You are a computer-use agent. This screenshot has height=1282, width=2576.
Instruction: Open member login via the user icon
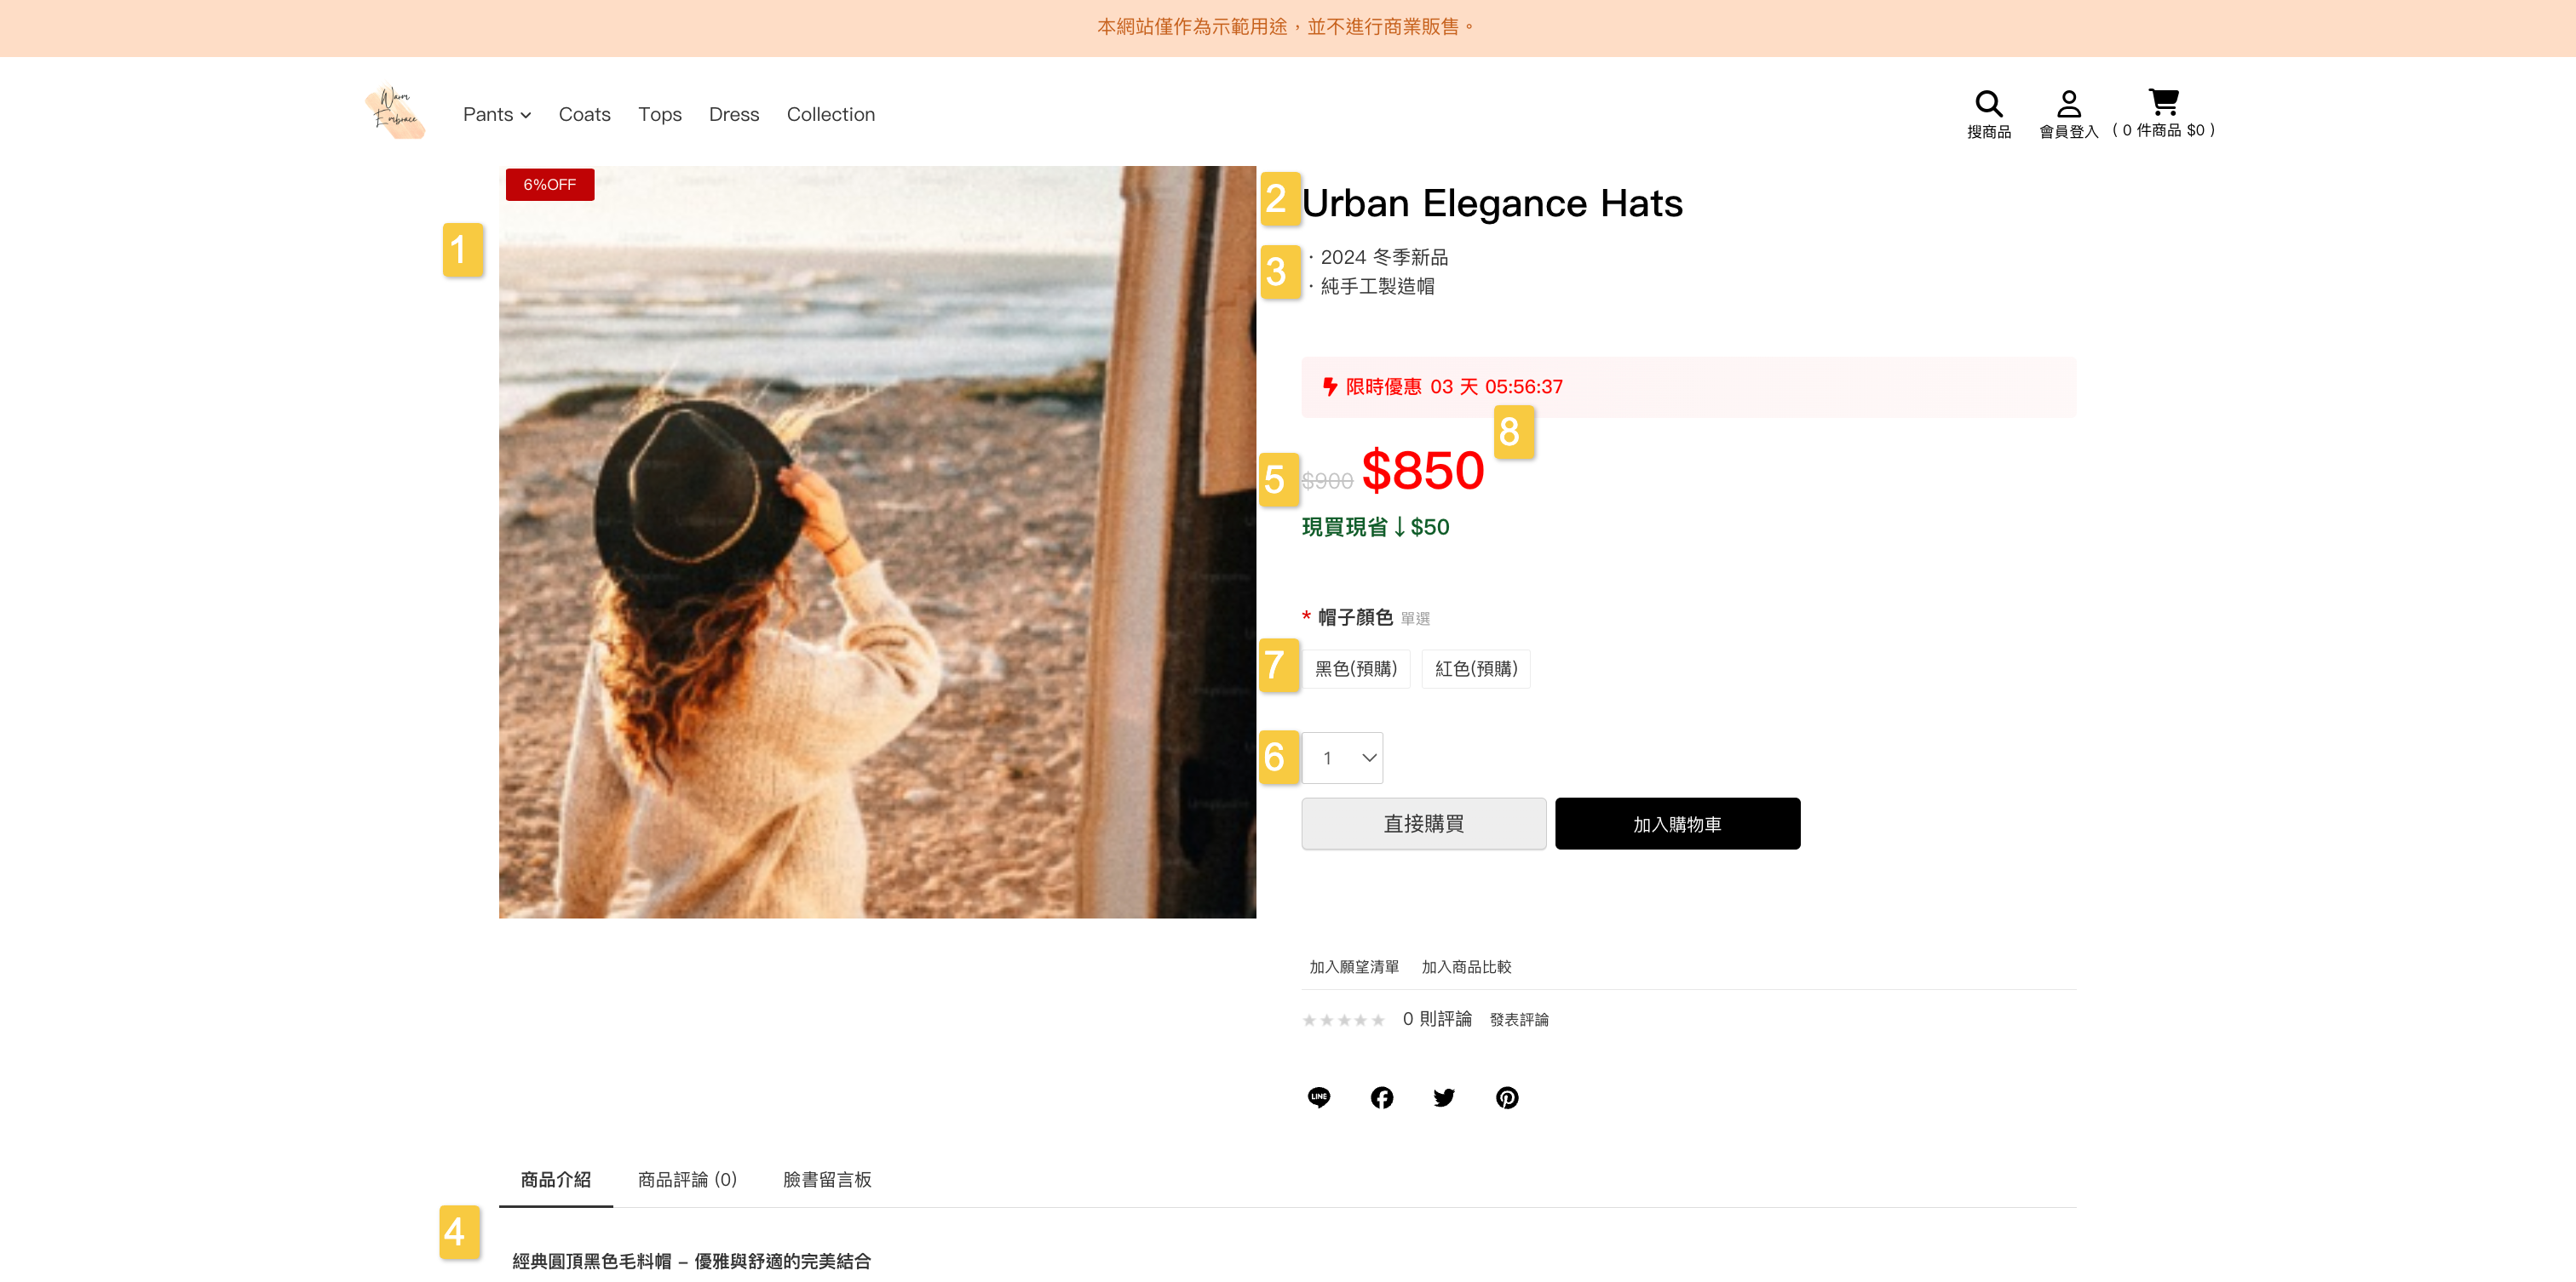click(x=2068, y=103)
